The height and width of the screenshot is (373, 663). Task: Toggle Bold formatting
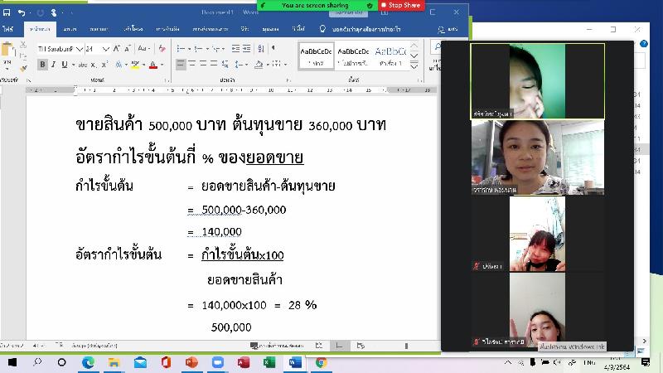point(41,65)
